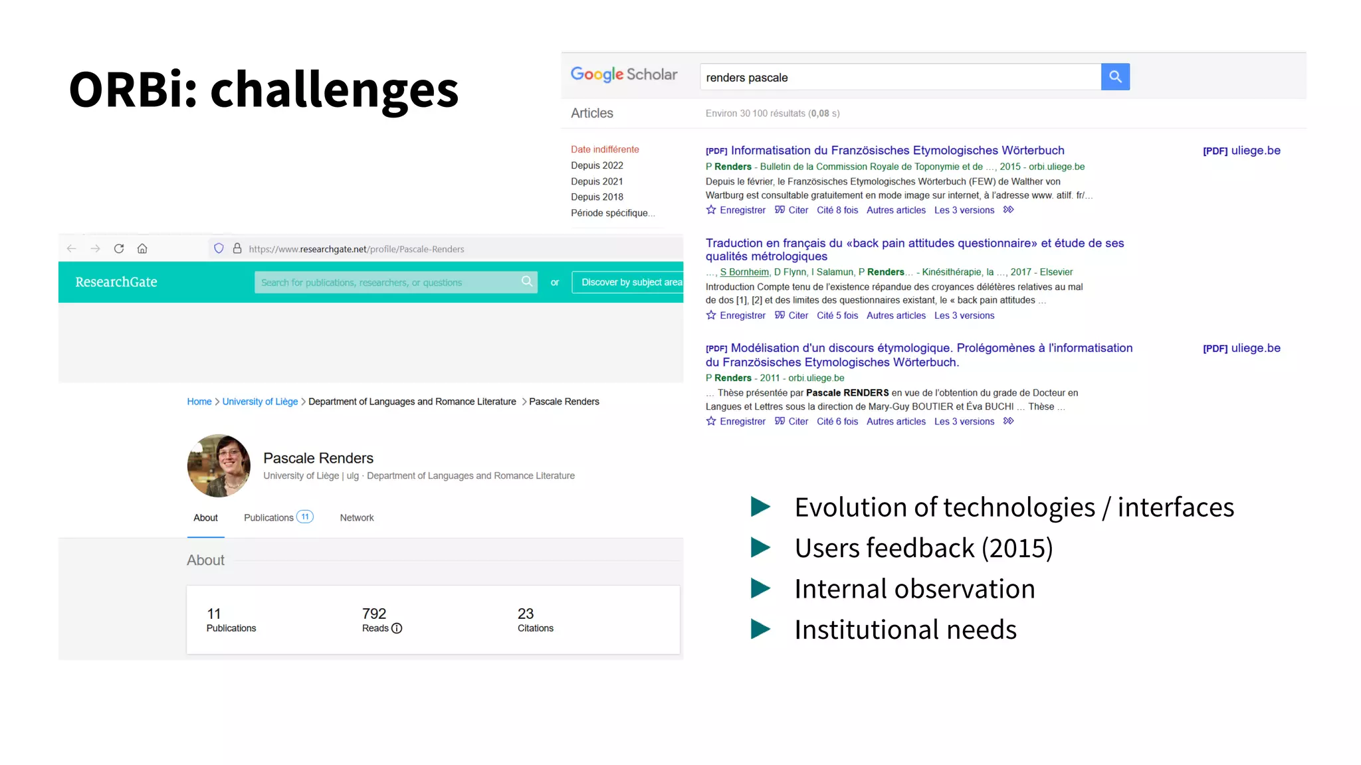Screen dimensions: 1361x765
Task: Click the quote icon on Modélisation result
Action: (780, 421)
